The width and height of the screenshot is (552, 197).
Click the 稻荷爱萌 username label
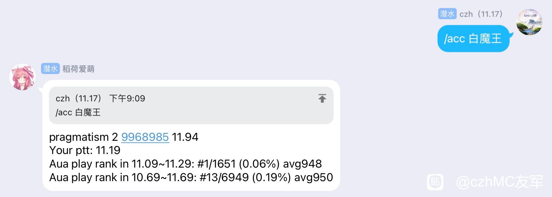(78, 69)
